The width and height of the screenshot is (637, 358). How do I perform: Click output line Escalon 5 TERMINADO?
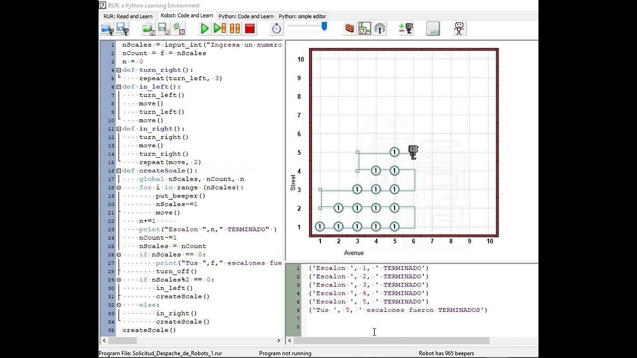point(369,301)
